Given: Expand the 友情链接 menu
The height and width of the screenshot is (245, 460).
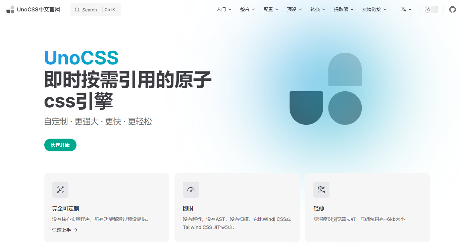Looking at the screenshot, I should click(x=374, y=9).
